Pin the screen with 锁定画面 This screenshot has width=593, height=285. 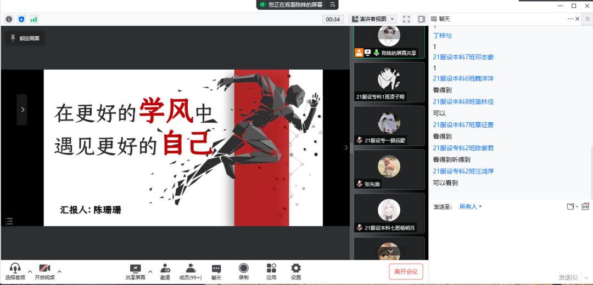coord(25,38)
